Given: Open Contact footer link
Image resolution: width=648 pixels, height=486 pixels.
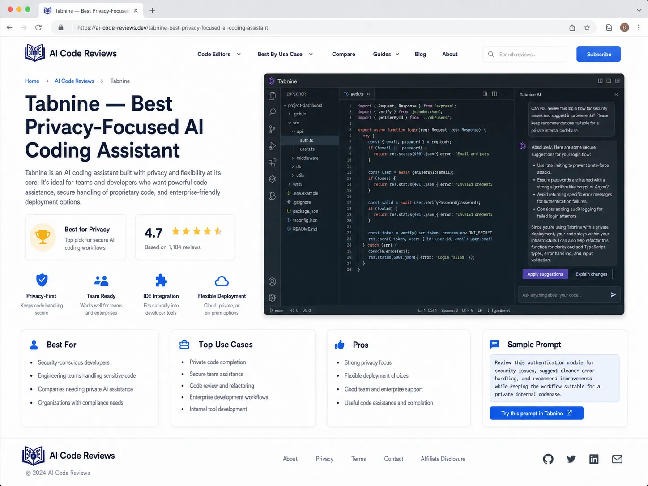Looking at the screenshot, I should coord(394,459).
